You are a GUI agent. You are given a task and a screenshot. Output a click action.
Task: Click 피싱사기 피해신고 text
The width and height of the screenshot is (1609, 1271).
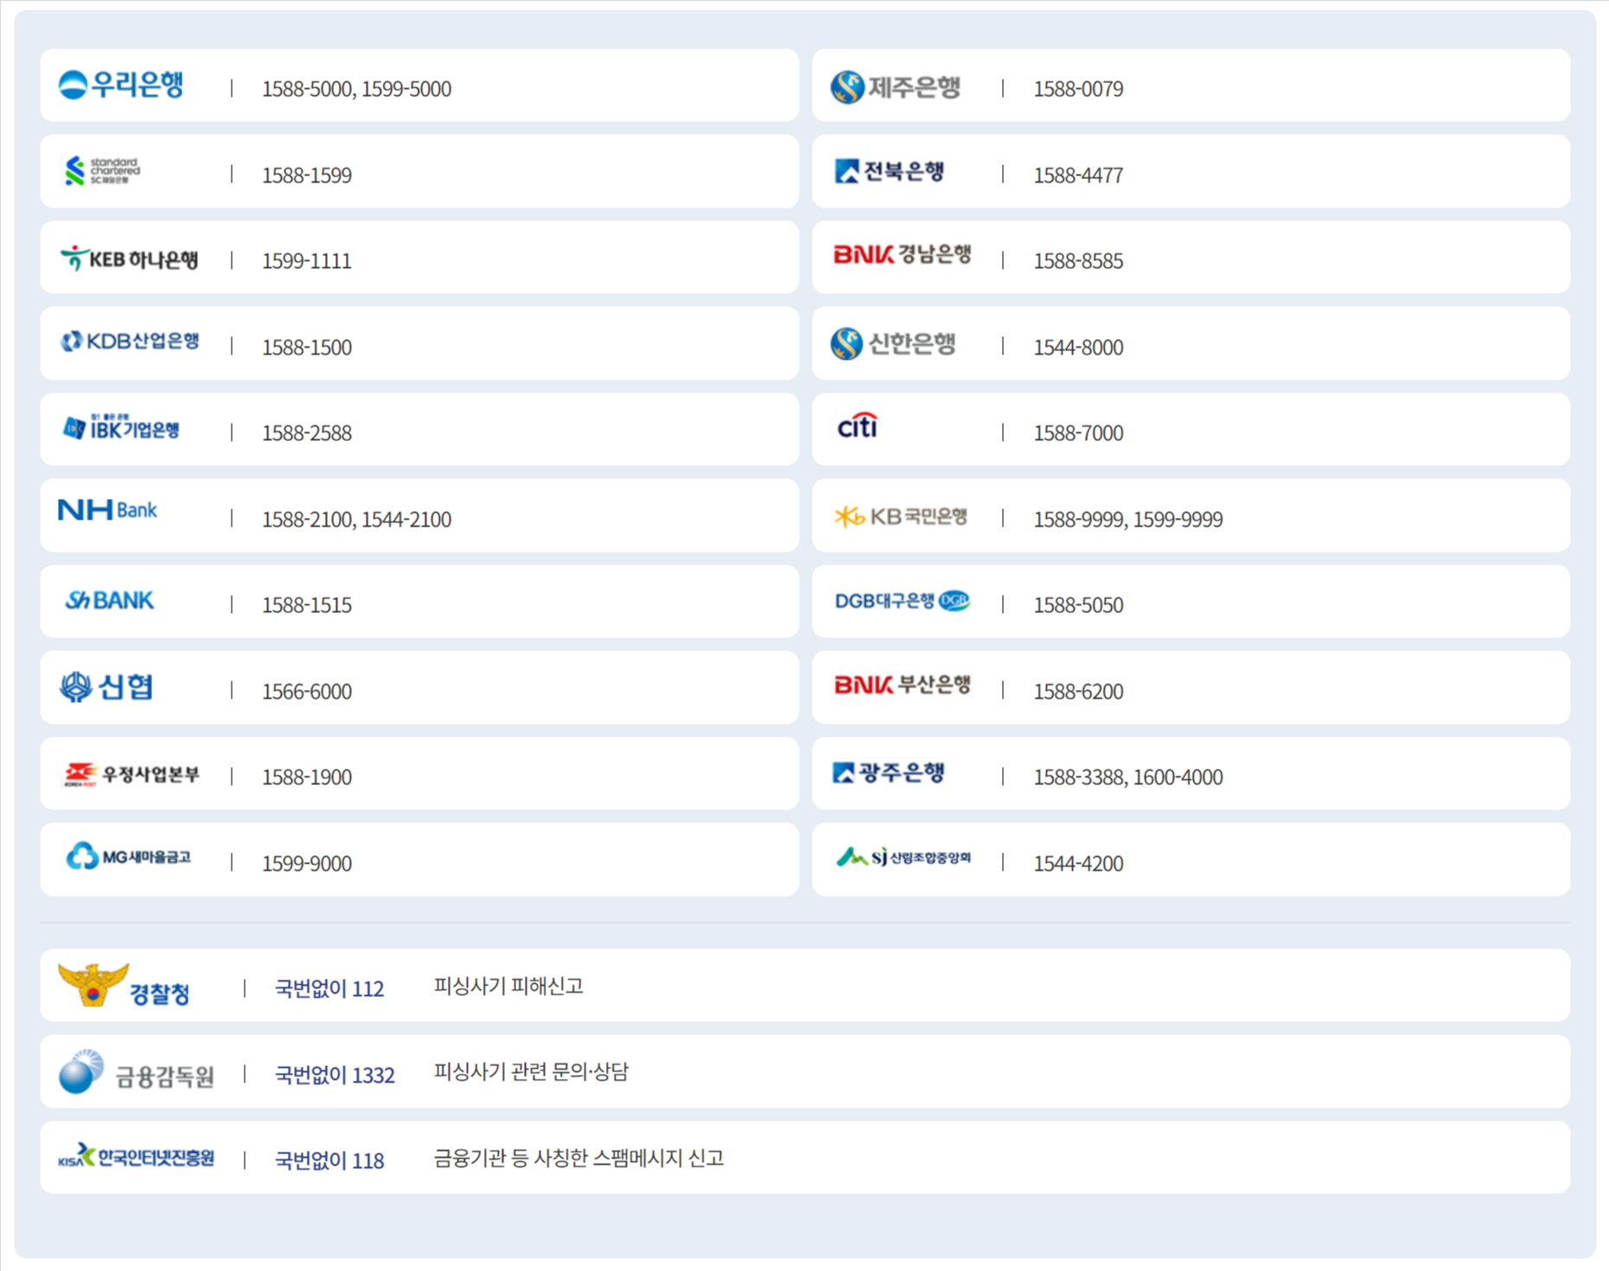508,986
